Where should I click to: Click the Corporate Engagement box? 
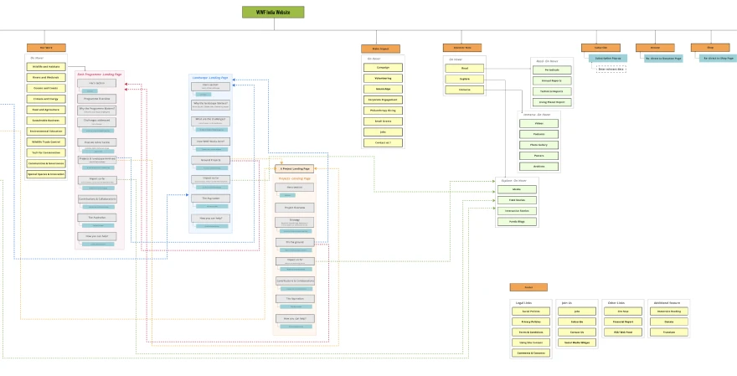coord(383,100)
